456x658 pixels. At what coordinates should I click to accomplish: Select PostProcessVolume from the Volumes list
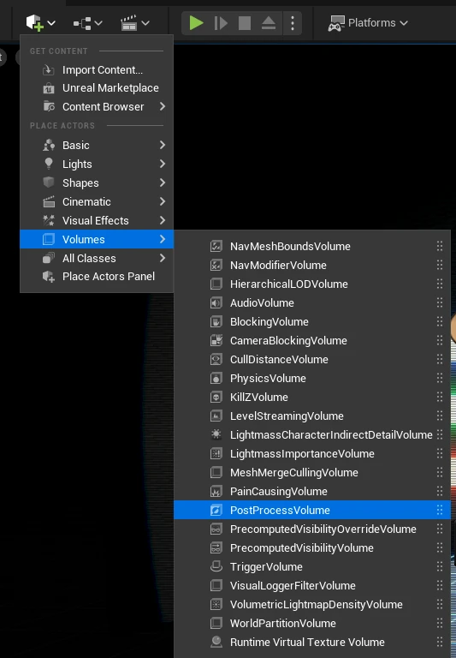point(312,511)
